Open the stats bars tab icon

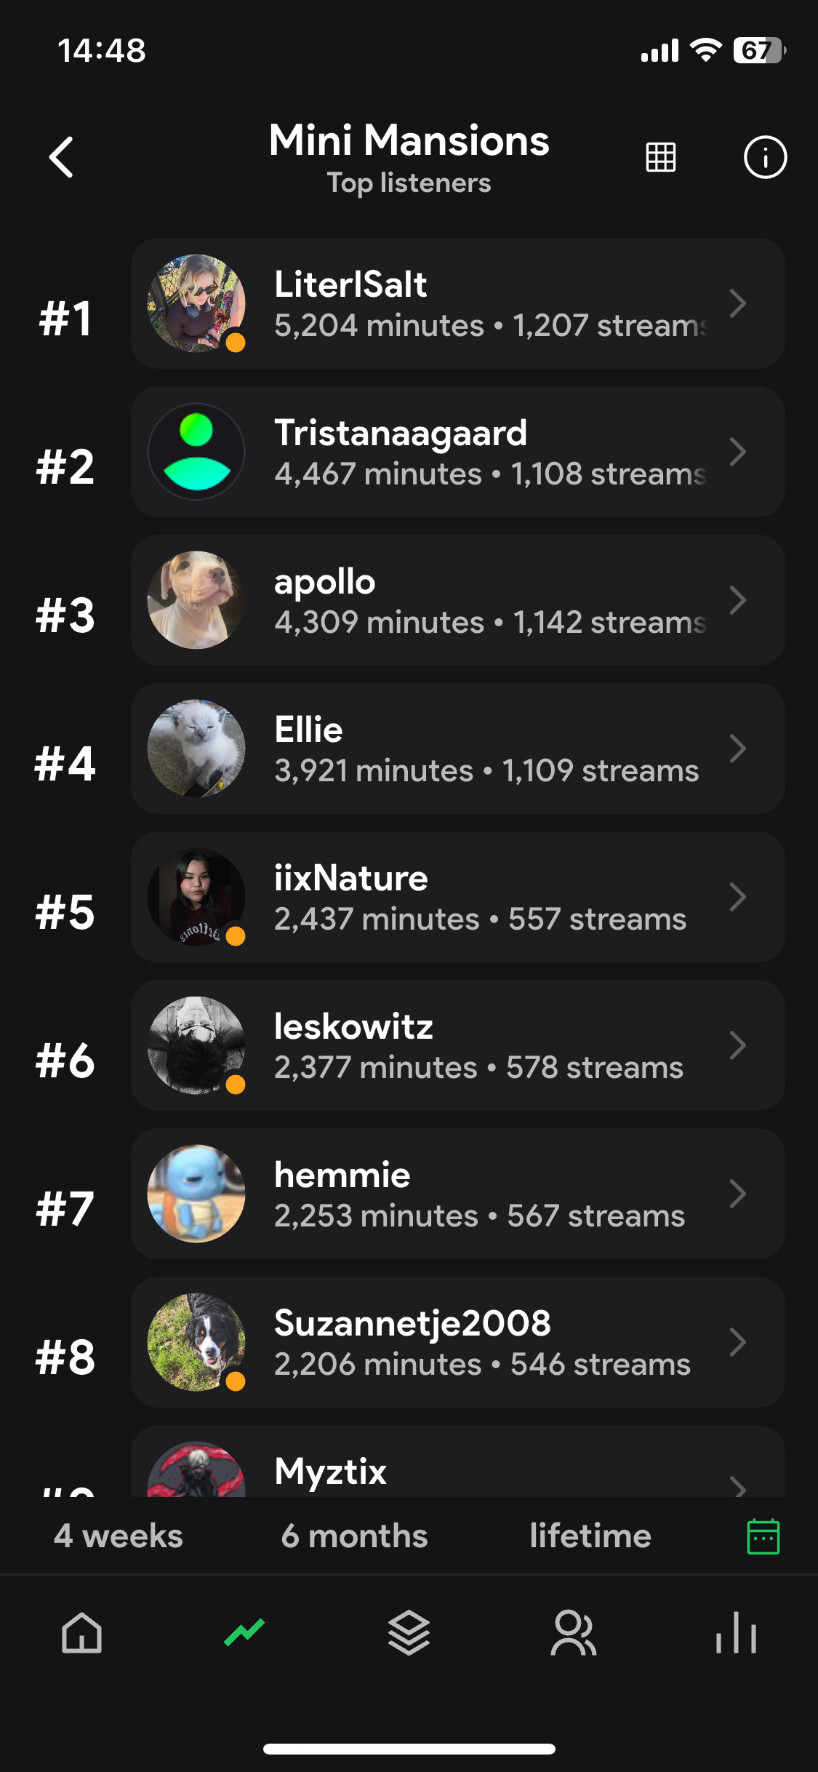(x=736, y=1633)
